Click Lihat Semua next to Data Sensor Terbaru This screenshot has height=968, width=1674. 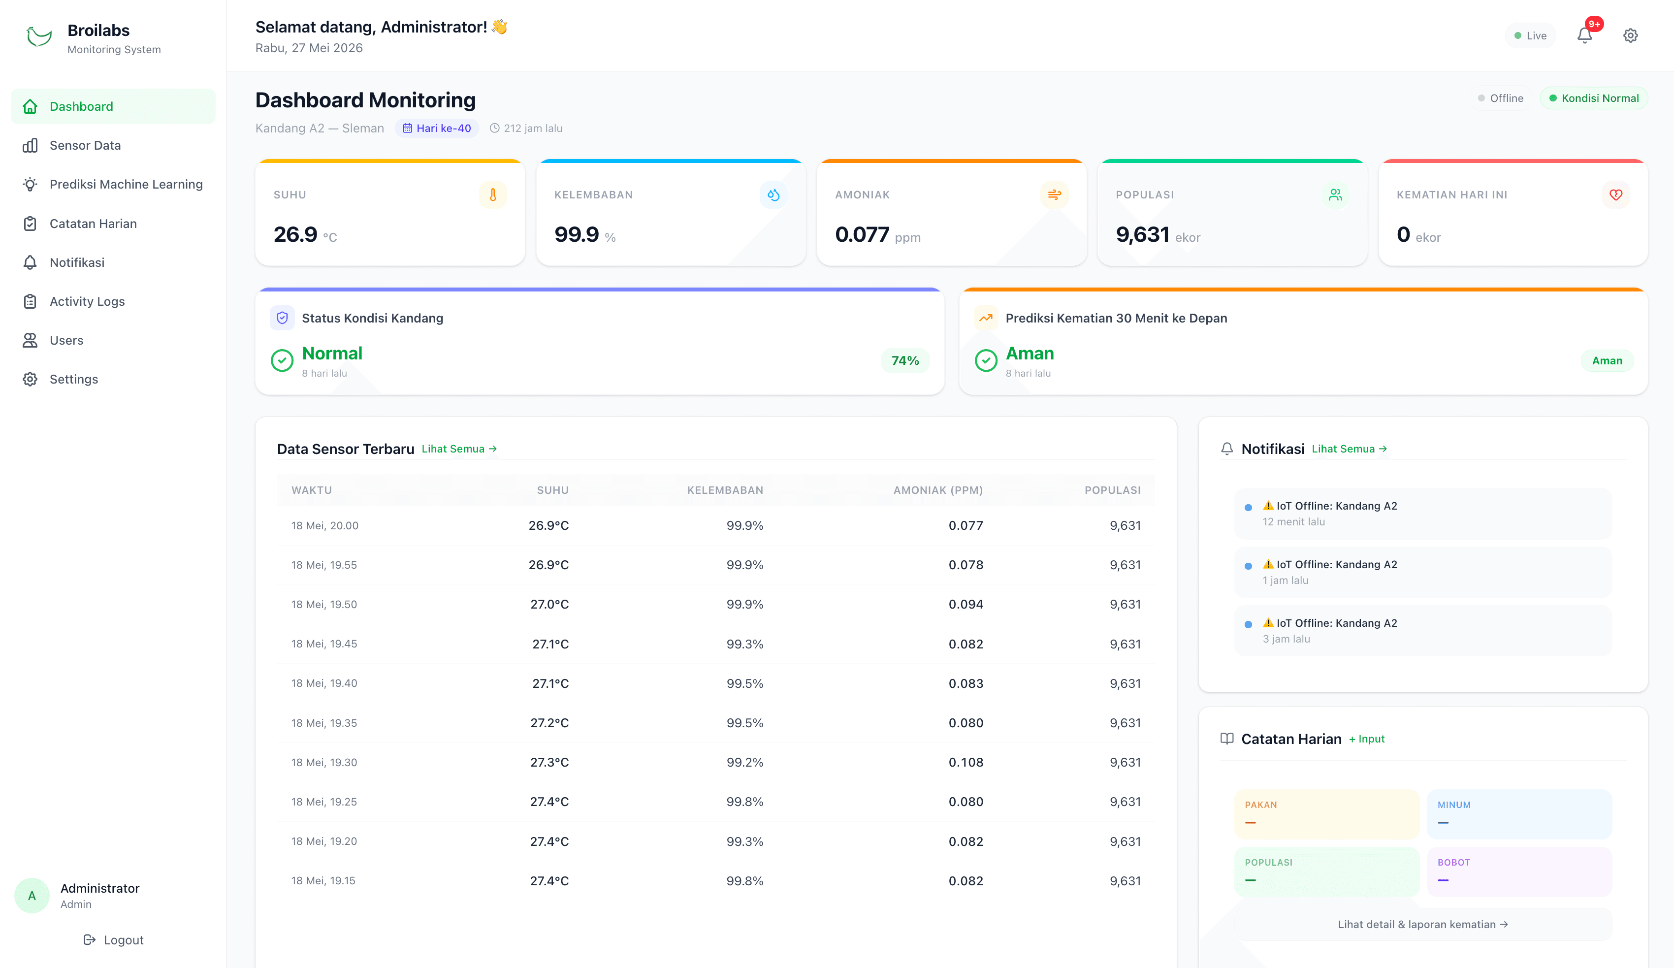tap(459, 449)
